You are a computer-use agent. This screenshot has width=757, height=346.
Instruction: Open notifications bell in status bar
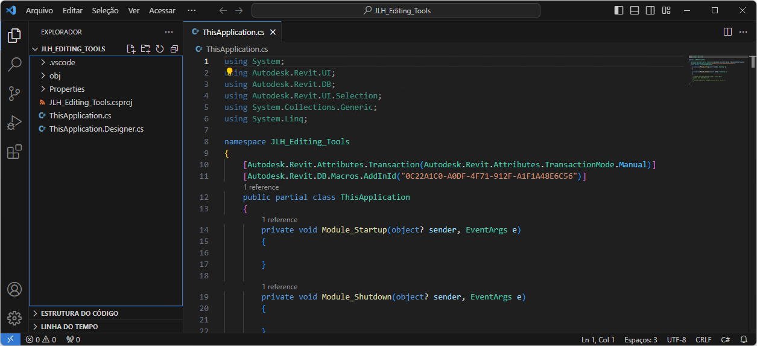click(745, 339)
